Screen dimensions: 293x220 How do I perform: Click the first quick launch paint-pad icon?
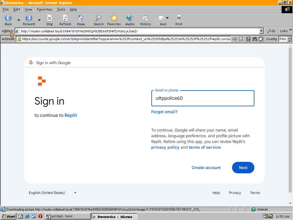point(21,217)
